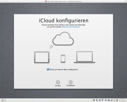This screenshot has height=102, width=127.
Task: Enter full screen via title bar arrows
Action: [125, 1]
